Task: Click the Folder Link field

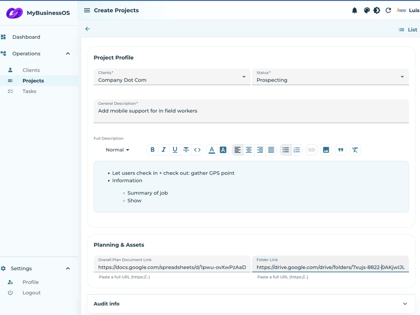Action: [x=330, y=264]
